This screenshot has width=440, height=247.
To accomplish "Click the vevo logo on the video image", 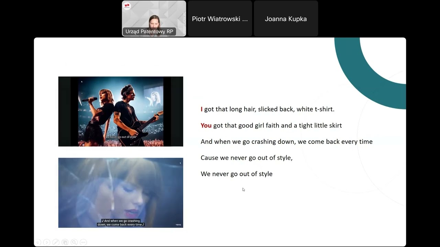I will pyautogui.click(x=178, y=225).
